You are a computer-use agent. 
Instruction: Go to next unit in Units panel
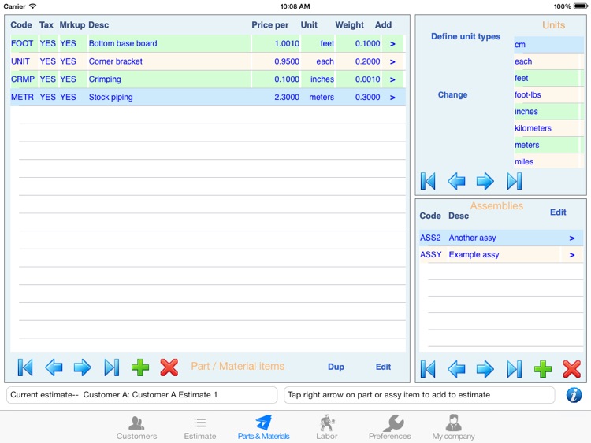(485, 181)
